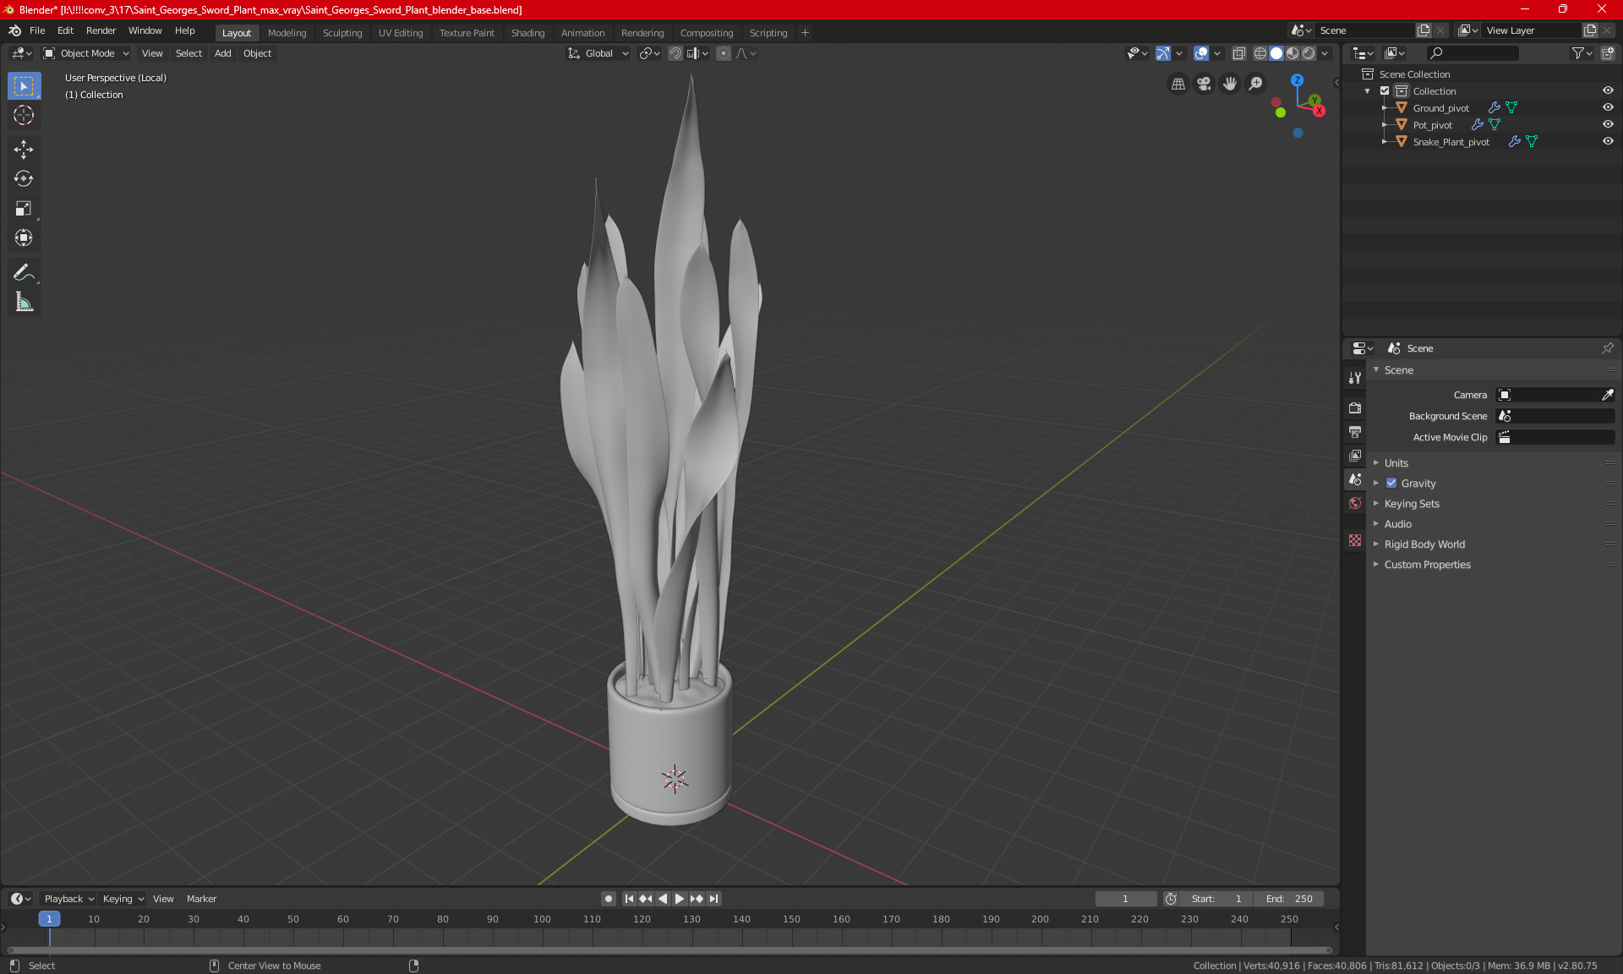
Task: Switch to rendered viewport shading
Action: (1309, 53)
